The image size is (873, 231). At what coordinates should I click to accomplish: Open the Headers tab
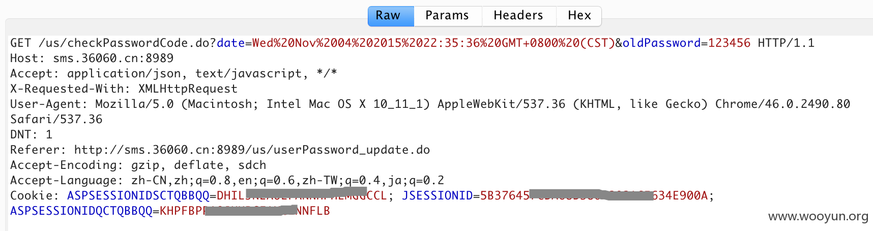pyautogui.click(x=518, y=16)
